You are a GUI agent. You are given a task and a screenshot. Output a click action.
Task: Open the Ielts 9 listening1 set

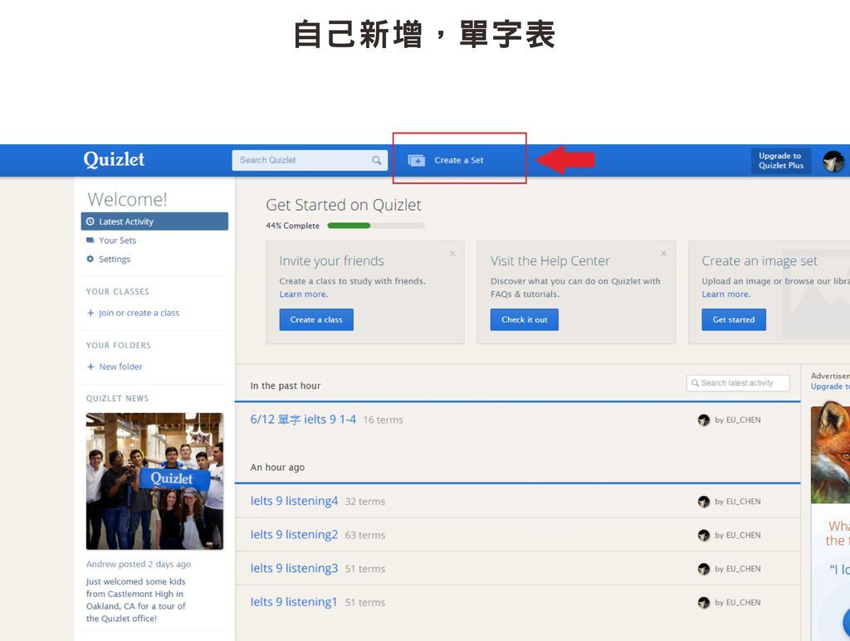click(294, 602)
